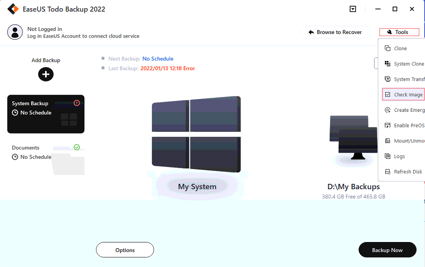
Task: Choose Check Image from the Tools menu
Action: tap(403, 95)
